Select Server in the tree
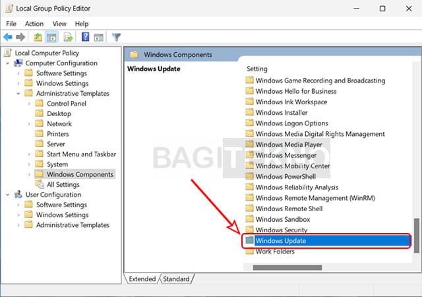The height and width of the screenshot is (297, 422). click(x=56, y=144)
